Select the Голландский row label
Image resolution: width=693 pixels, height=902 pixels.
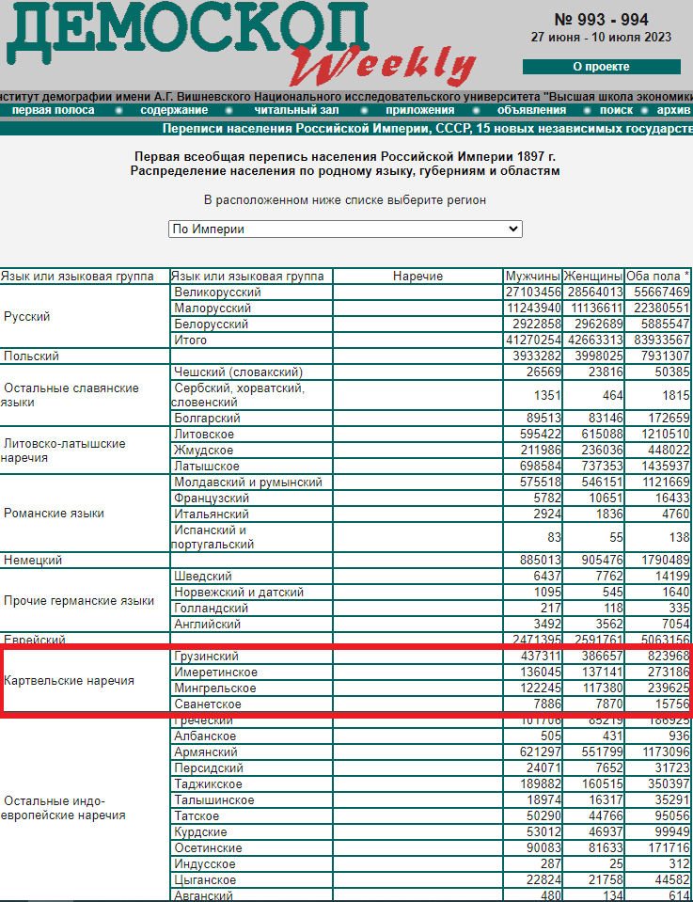point(211,609)
